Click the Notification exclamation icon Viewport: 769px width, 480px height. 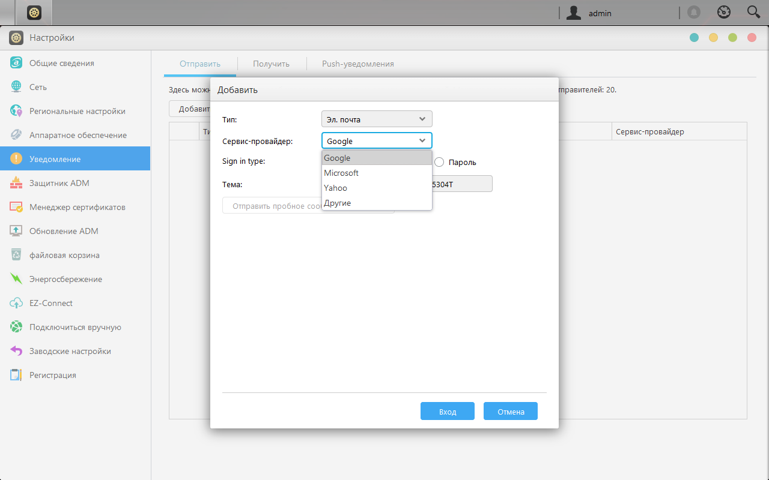16,159
